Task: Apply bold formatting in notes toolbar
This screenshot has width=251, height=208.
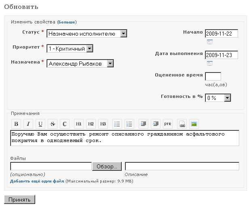Action: (x=16, y=124)
